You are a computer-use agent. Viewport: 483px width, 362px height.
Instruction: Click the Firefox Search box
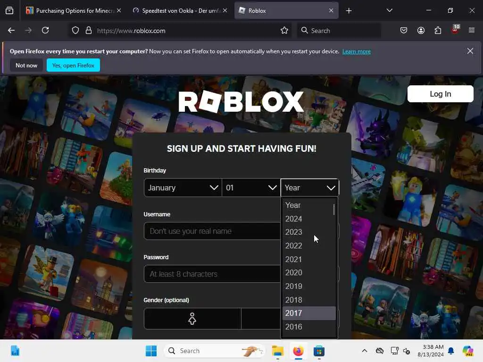(x=339, y=31)
